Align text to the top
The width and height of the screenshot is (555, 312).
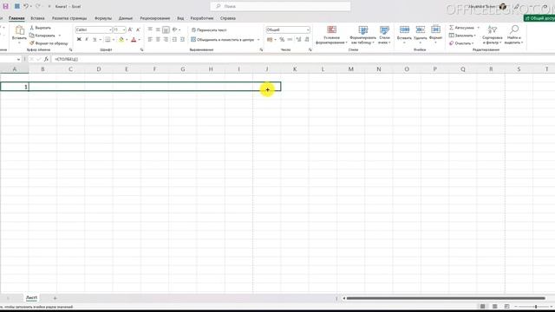point(150,29)
